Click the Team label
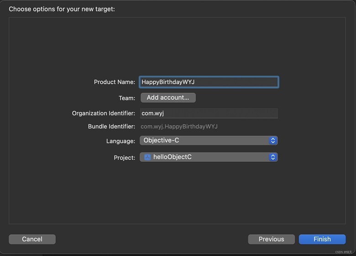The width and height of the screenshot is (356, 256). click(127, 98)
